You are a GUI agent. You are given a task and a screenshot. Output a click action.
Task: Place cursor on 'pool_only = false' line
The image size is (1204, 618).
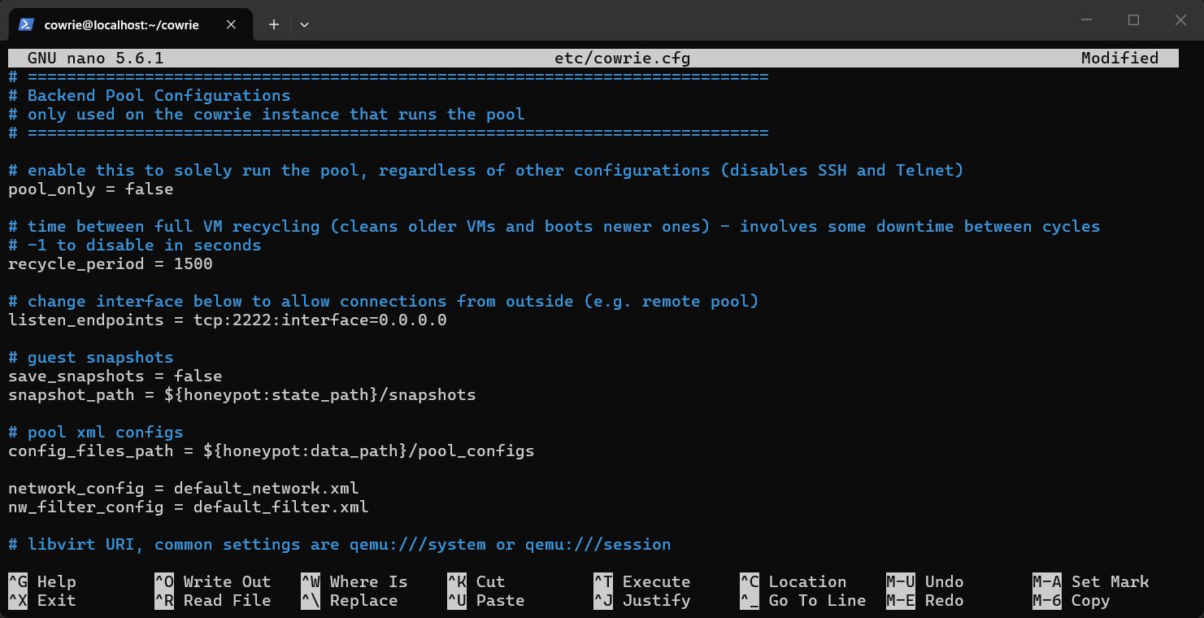(91, 189)
